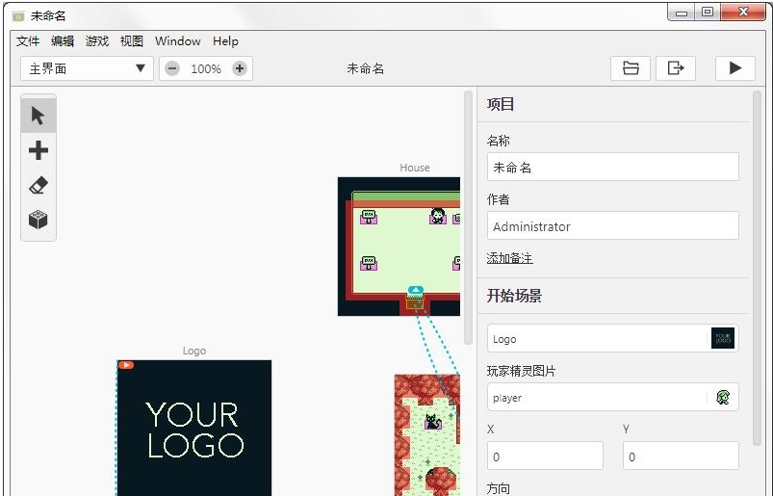Click the export project icon
The image size is (773, 496).
point(676,68)
